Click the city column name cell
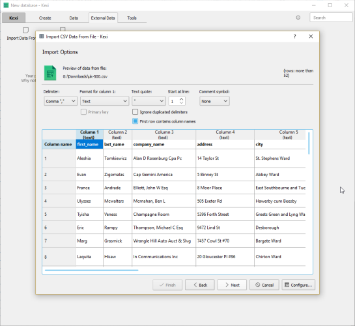Screen dimensions: 355x326 (x=280, y=144)
